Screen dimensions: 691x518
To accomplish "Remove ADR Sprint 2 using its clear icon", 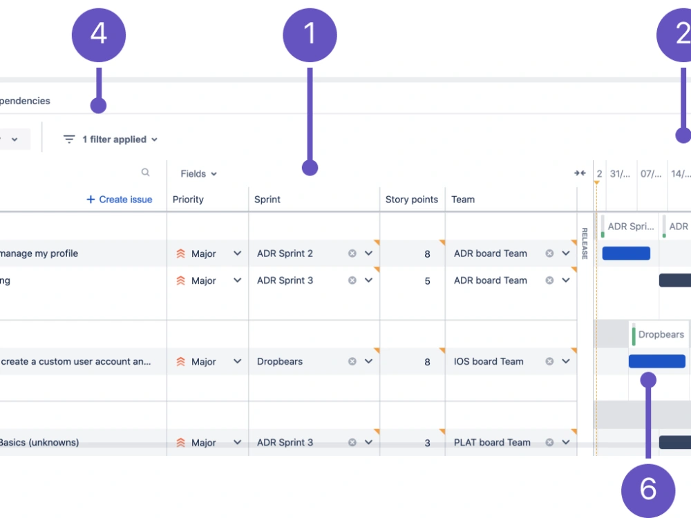I will pos(351,253).
